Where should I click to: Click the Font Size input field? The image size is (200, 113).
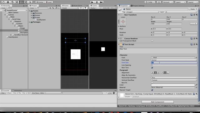(174, 63)
